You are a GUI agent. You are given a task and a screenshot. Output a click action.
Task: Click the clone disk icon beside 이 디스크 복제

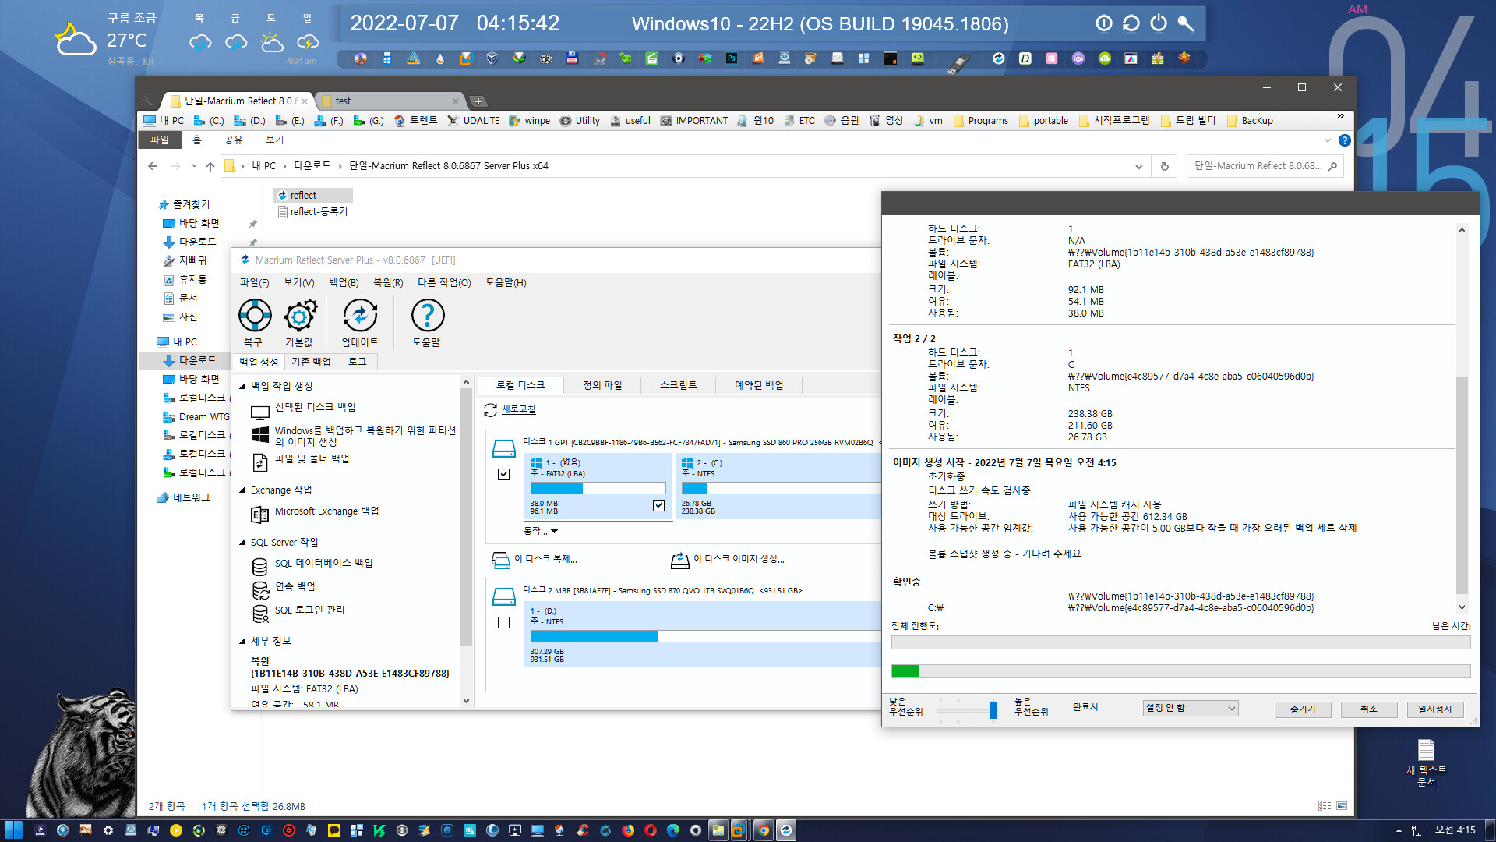[x=500, y=560]
